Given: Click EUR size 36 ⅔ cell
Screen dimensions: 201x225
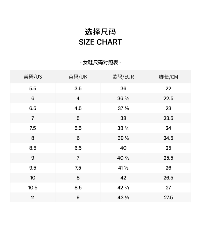Looking at the screenshot, I should [x=123, y=98].
